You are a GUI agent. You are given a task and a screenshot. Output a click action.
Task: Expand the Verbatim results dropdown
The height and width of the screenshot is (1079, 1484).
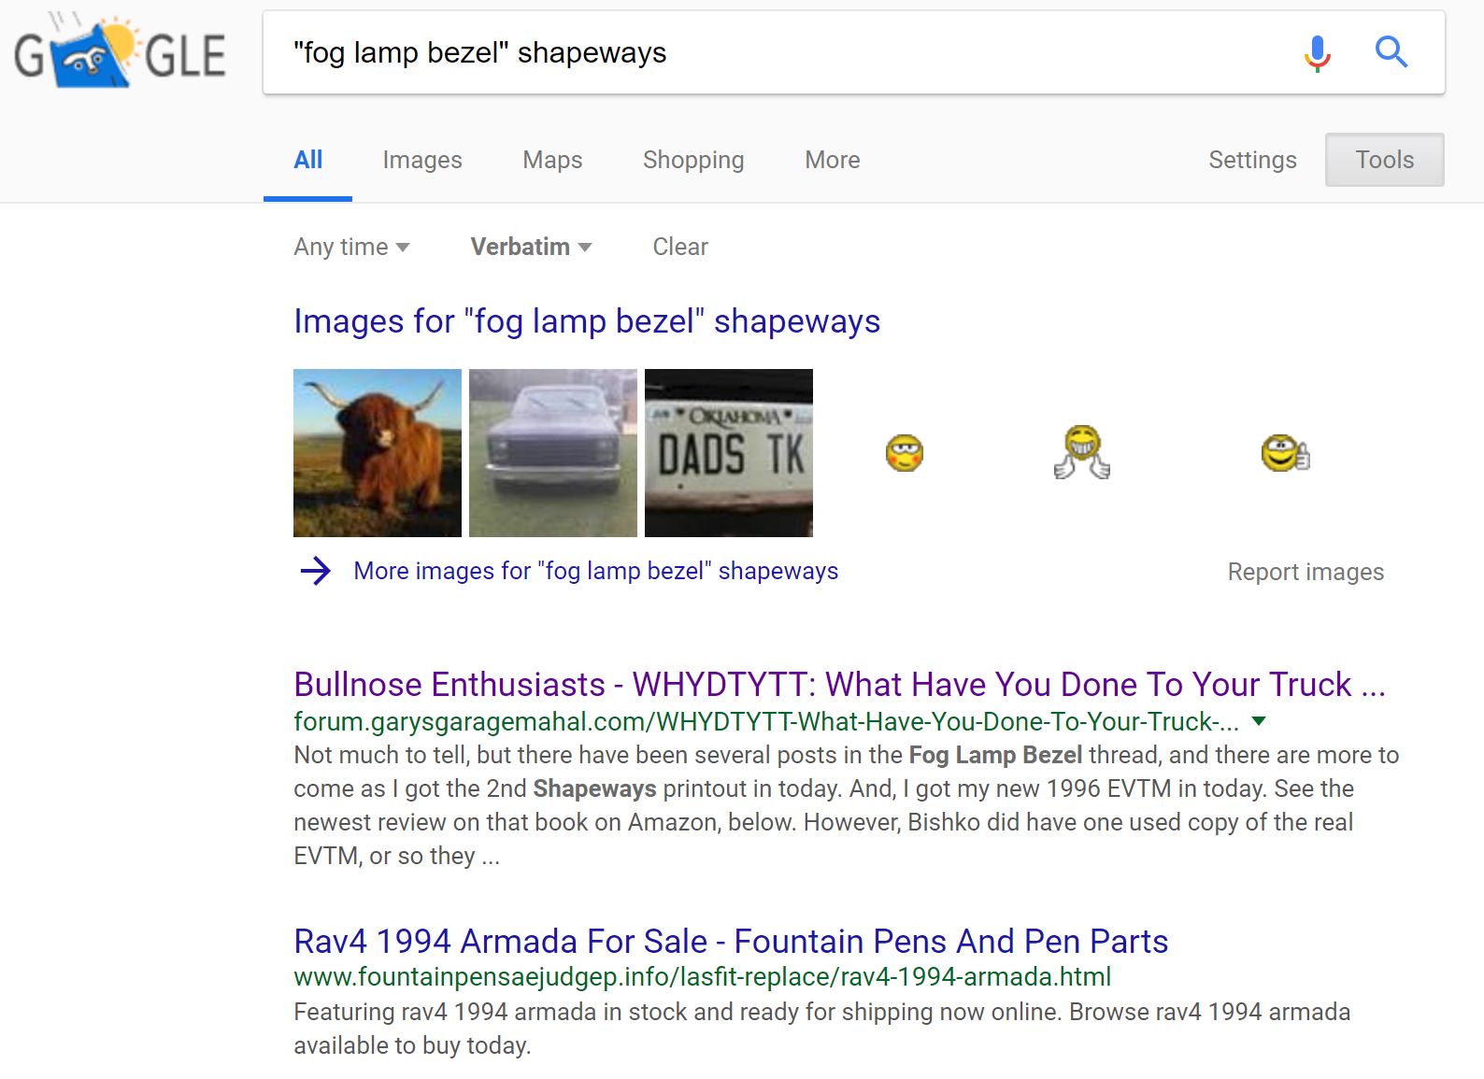tap(531, 247)
